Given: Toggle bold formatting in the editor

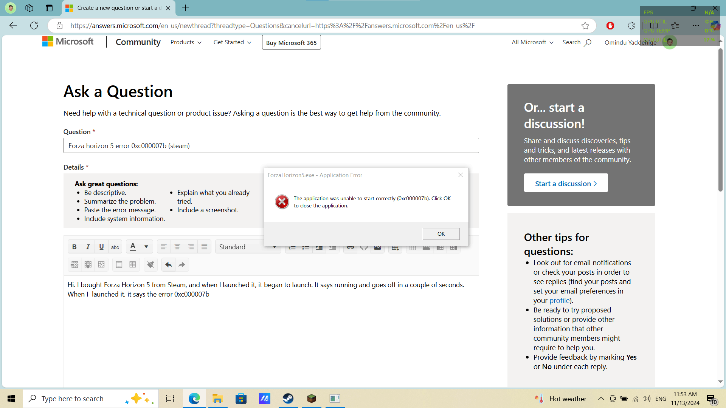Looking at the screenshot, I should (x=74, y=247).
